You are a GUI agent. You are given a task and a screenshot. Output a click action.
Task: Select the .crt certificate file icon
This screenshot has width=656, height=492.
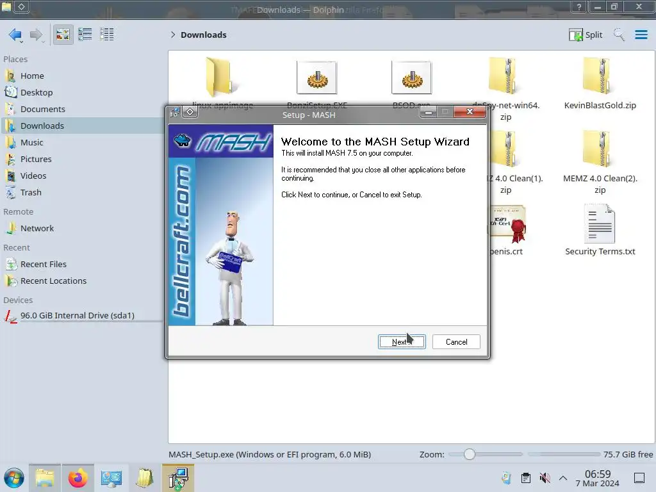[x=507, y=225]
